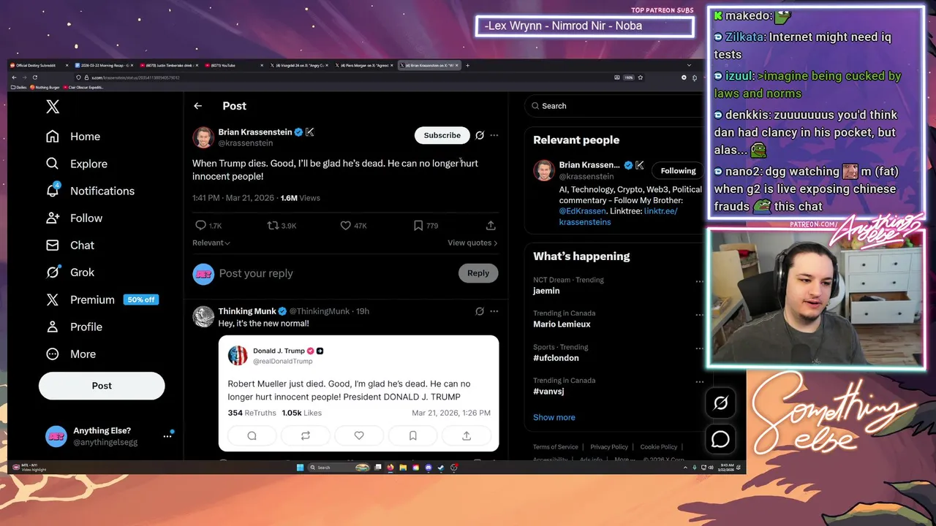Image resolution: width=936 pixels, height=526 pixels.
Task: Subscribe to Brian Krassenstein
Action: pos(442,135)
